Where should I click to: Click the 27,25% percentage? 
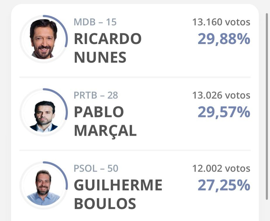click(x=224, y=185)
